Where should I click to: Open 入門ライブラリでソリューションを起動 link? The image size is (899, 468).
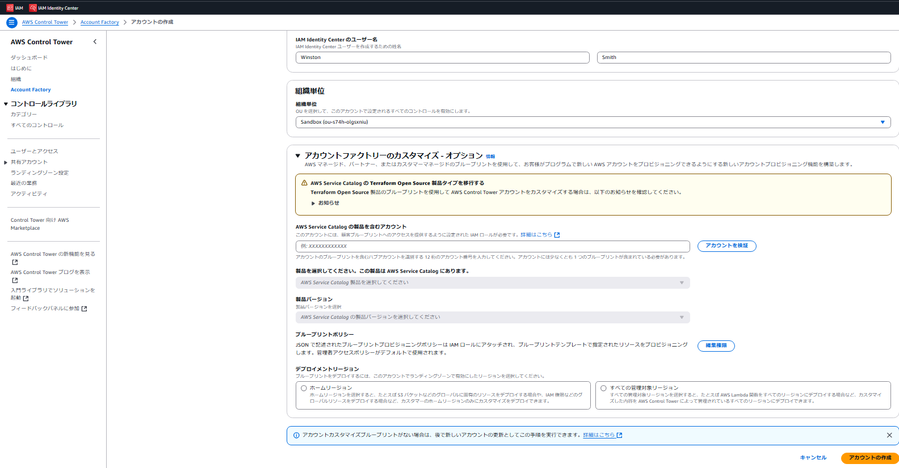(x=53, y=294)
